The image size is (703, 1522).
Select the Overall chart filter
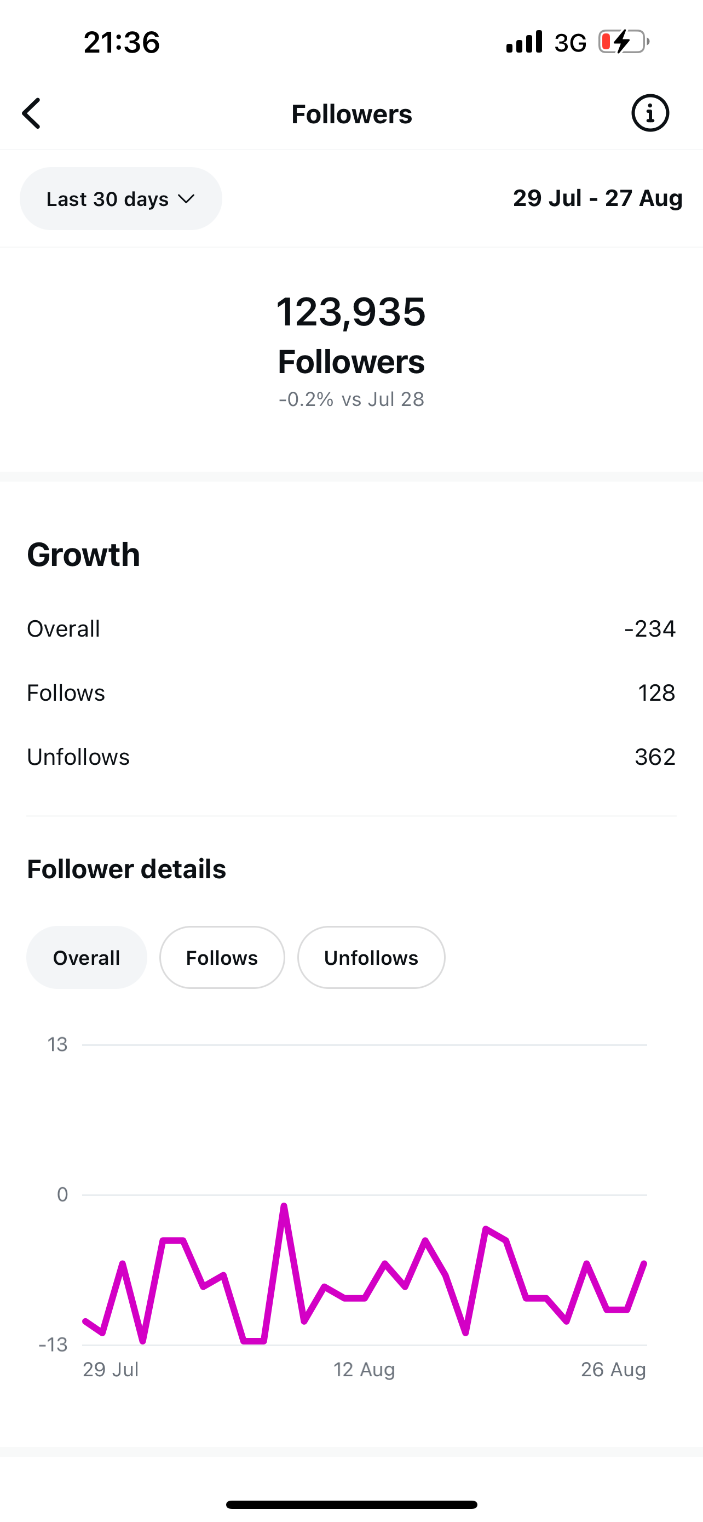coord(86,957)
